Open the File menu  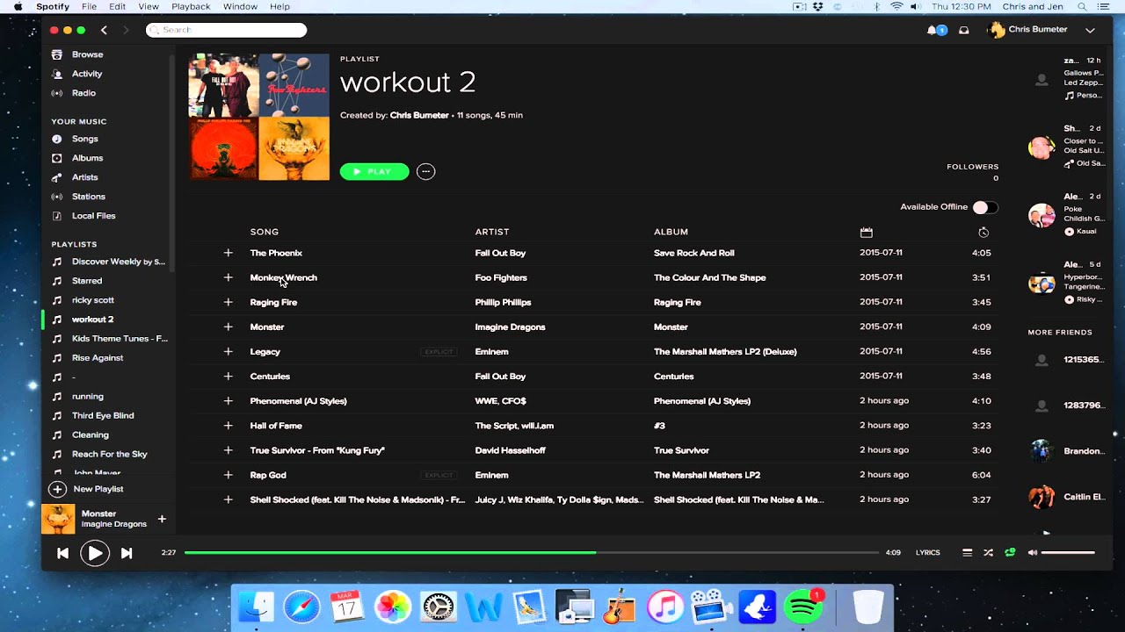(x=89, y=6)
